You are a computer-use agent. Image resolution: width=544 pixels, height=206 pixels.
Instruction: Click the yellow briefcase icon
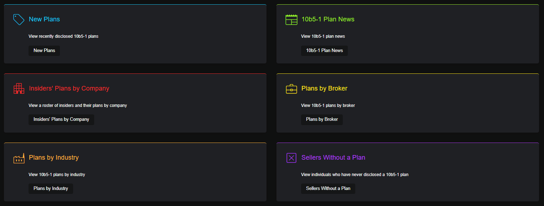pos(291,89)
